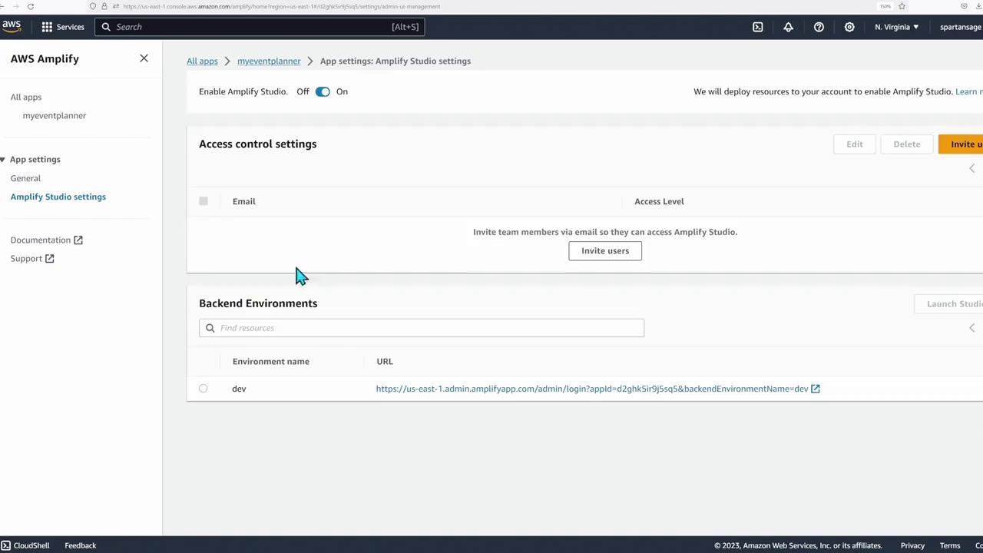Bookmark this page with the star icon
This screenshot has height=553, width=983.
pos(902,6)
